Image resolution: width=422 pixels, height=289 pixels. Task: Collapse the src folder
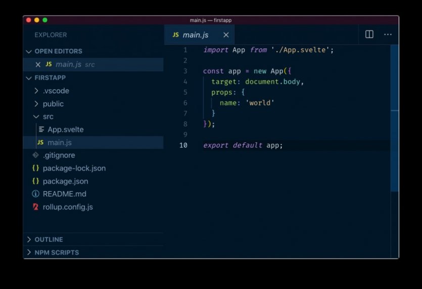pyautogui.click(x=36, y=117)
